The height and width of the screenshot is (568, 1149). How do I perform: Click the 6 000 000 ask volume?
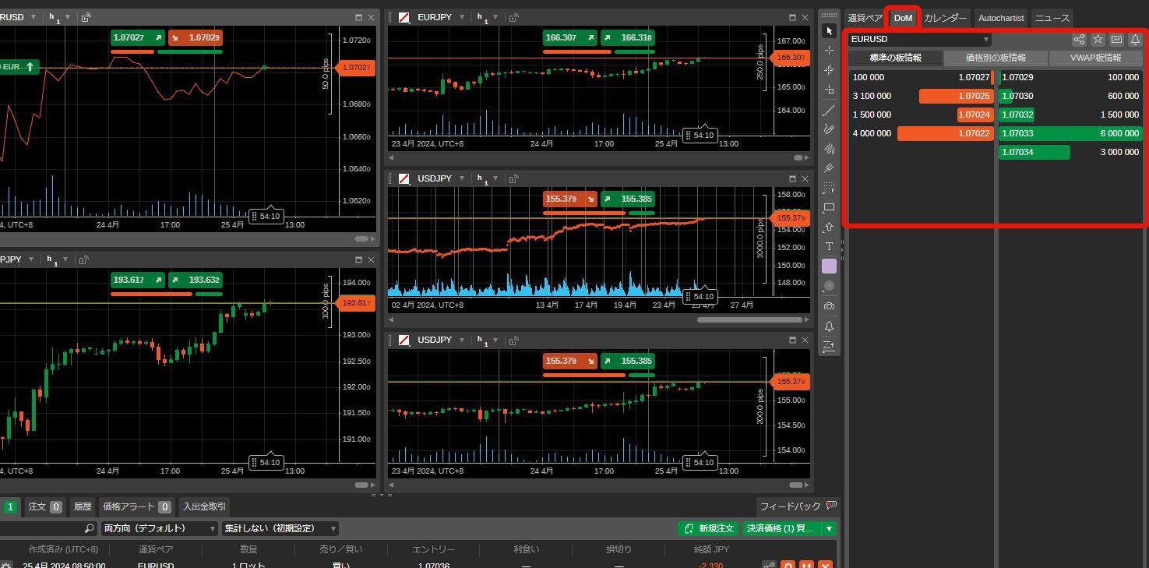[x=1119, y=133]
